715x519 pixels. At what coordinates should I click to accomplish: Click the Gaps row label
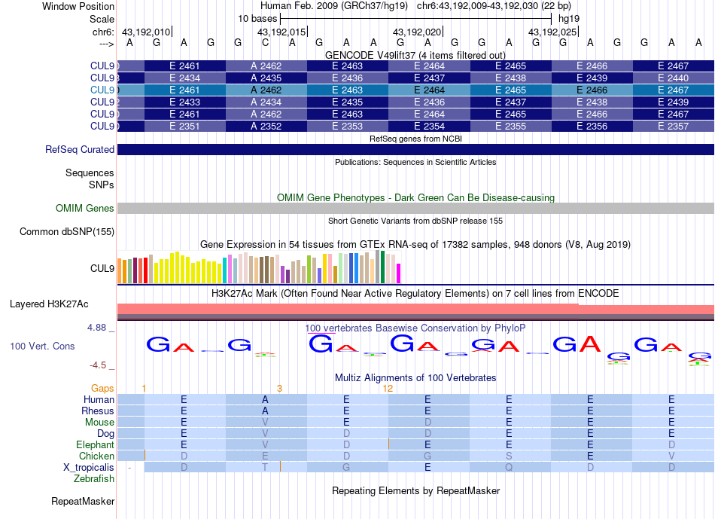coord(102,389)
